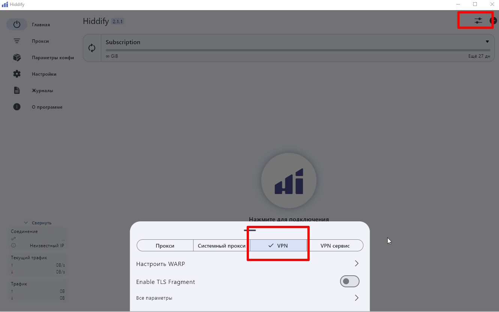
Task: Click the Неизвестный IP text
Action: [47, 246]
